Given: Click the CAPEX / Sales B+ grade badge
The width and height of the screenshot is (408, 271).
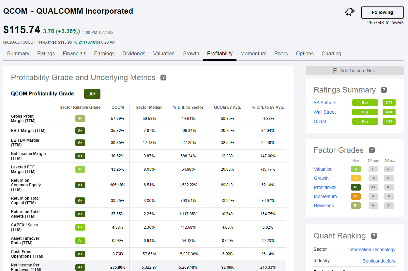Looking at the screenshot, I should (x=80, y=227).
